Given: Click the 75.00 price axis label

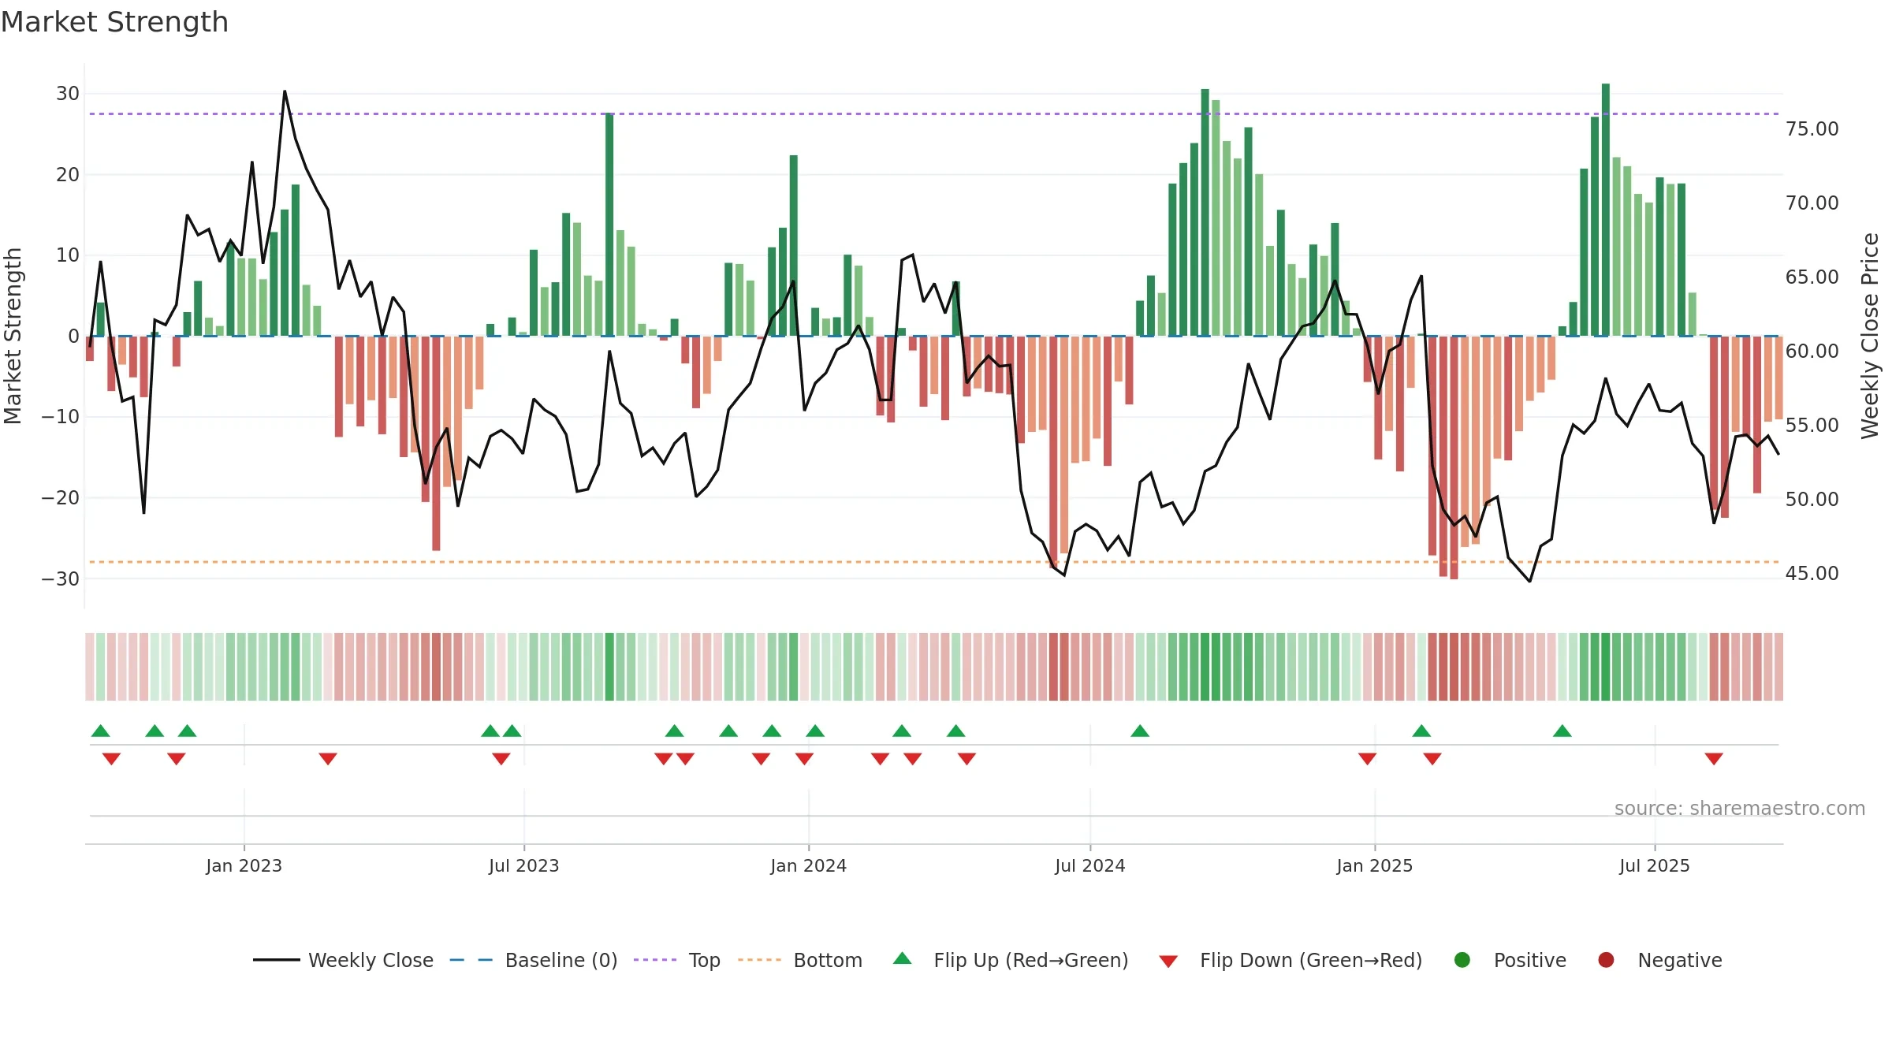Looking at the screenshot, I should pos(1812,128).
